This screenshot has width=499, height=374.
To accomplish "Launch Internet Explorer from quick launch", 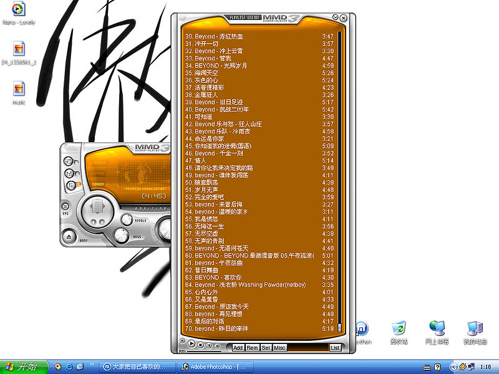I will point(69,367).
